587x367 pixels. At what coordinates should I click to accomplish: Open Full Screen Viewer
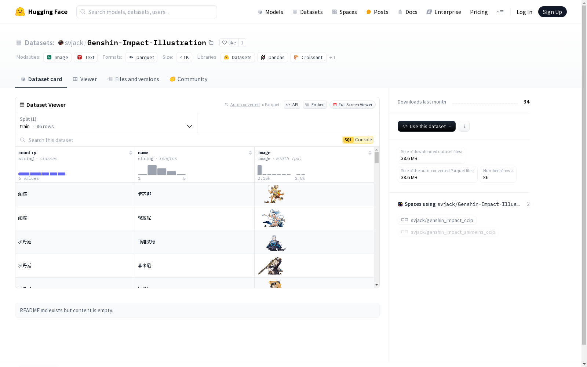(x=353, y=105)
